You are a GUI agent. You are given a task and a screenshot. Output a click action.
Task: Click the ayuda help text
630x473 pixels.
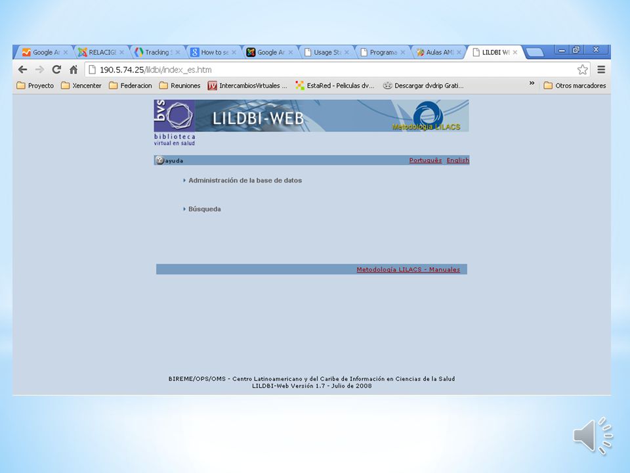tap(174, 160)
